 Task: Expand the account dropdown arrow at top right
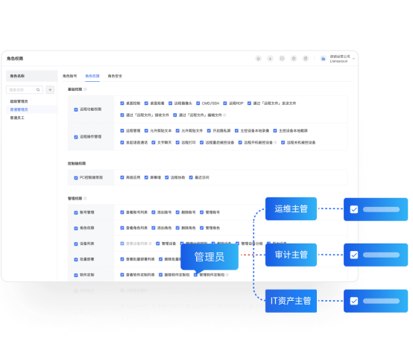point(354,59)
